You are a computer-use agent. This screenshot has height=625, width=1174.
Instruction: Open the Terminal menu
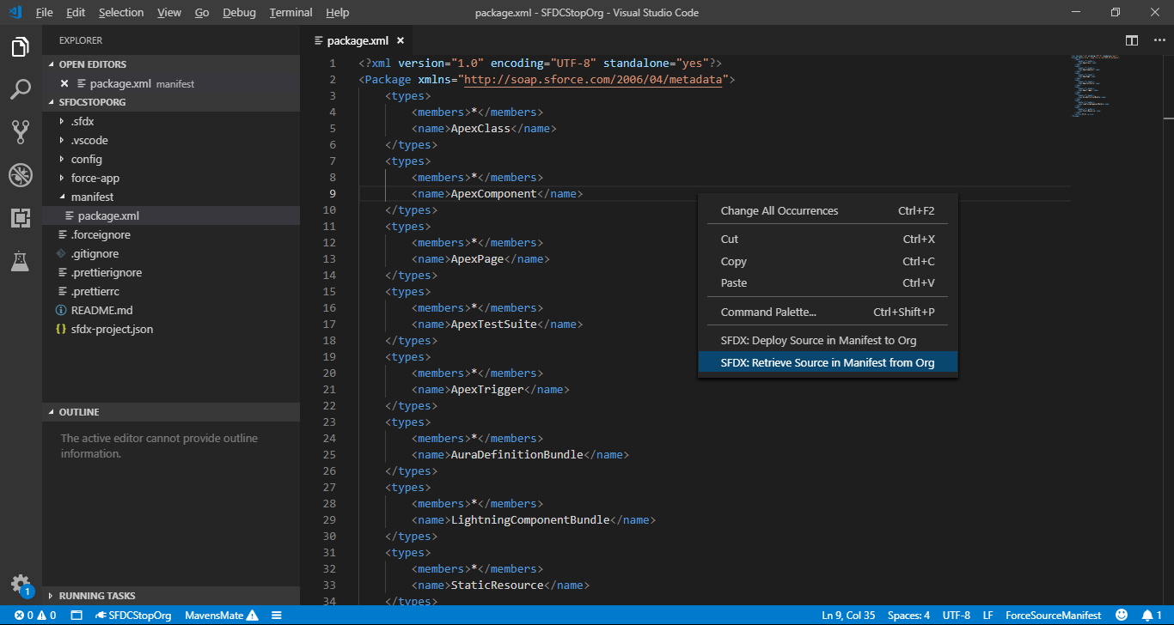click(x=290, y=12)
